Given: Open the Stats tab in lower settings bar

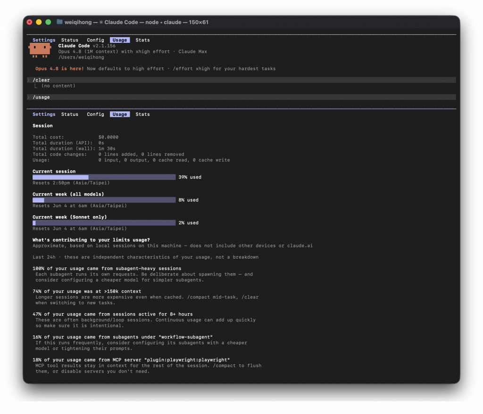Looking at the screenshot, I should 142,114.
